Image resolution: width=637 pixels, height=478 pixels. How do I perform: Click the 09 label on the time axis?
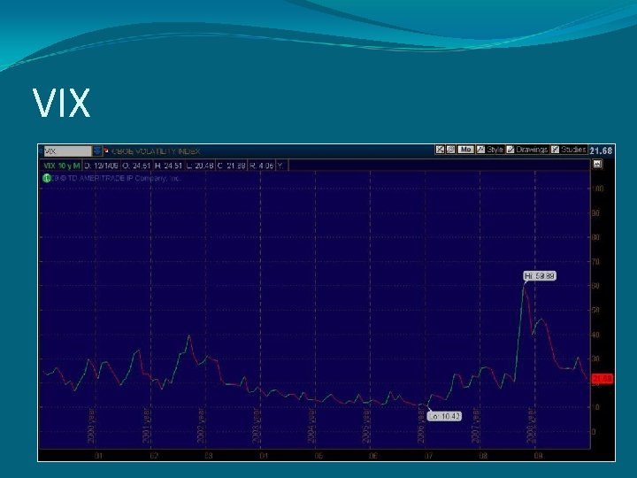pos(538,456)
